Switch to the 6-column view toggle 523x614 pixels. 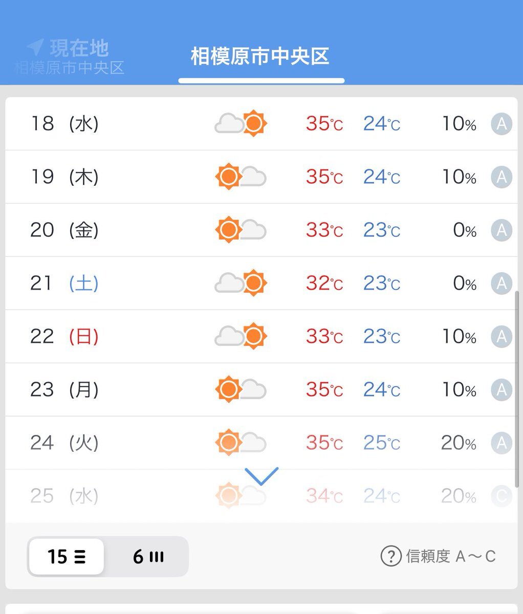pos(148,556)
